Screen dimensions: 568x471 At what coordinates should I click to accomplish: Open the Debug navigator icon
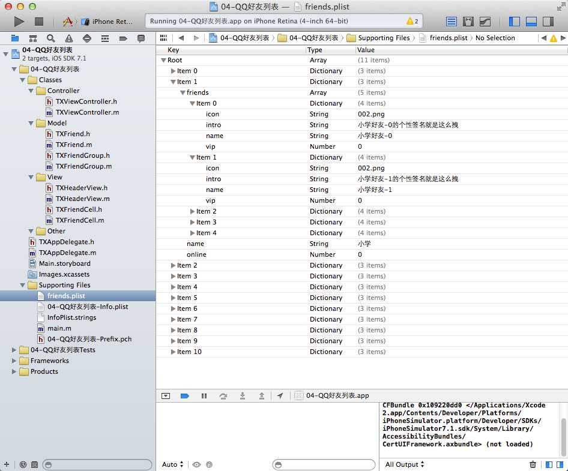click(105, 38)
